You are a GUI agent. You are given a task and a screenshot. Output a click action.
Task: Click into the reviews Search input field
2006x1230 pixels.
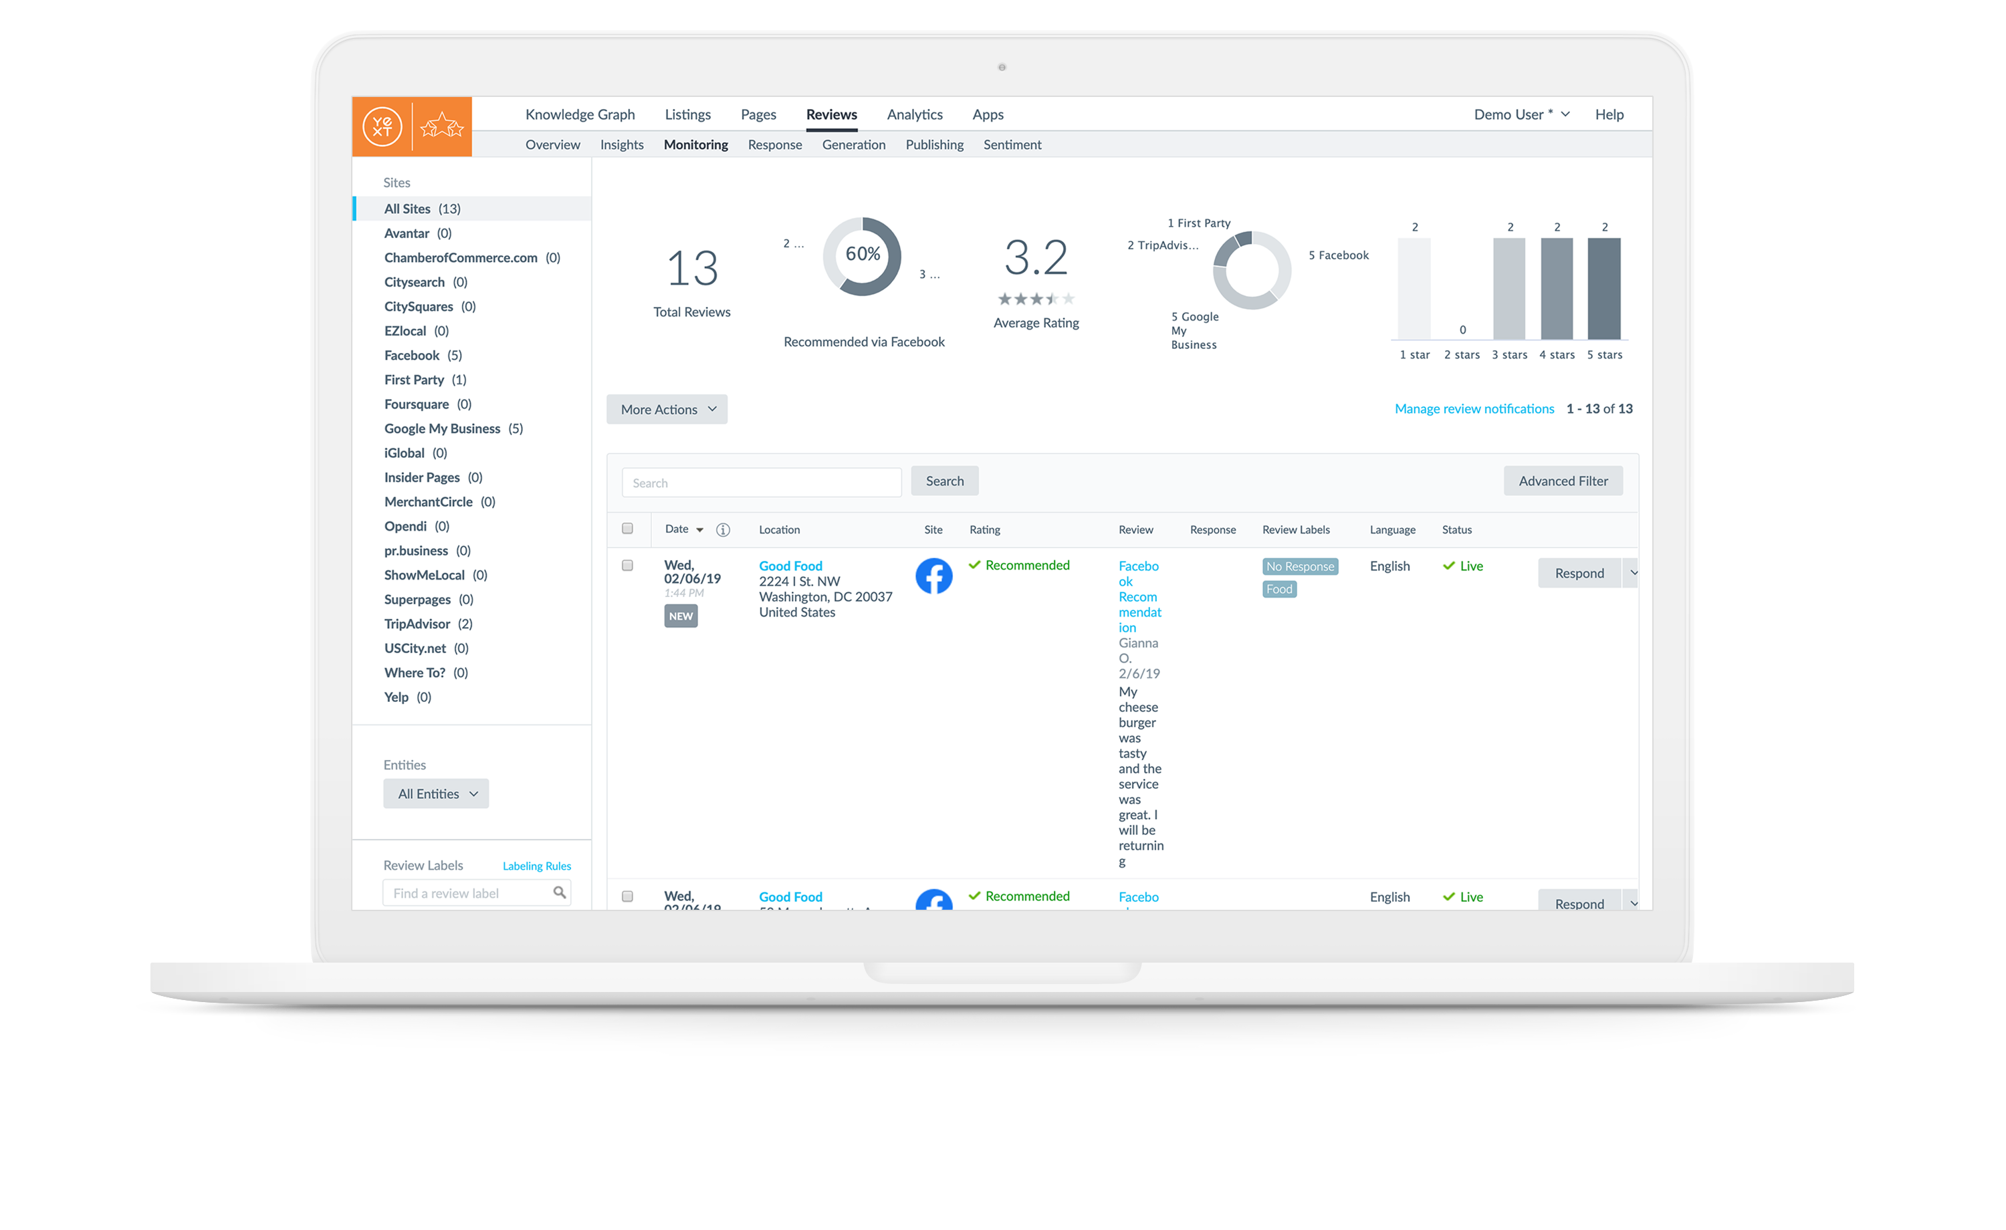[x=761, y=483]
